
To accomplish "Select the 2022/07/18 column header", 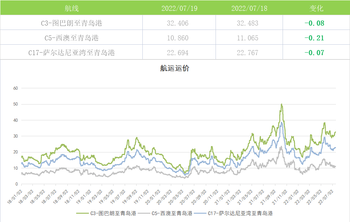I will 249,8.
